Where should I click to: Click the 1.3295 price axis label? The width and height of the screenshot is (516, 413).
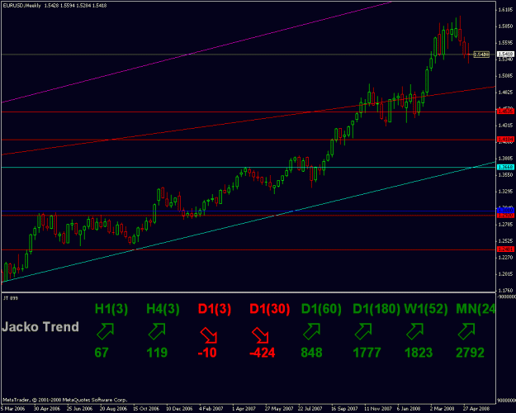coord(506,192)
